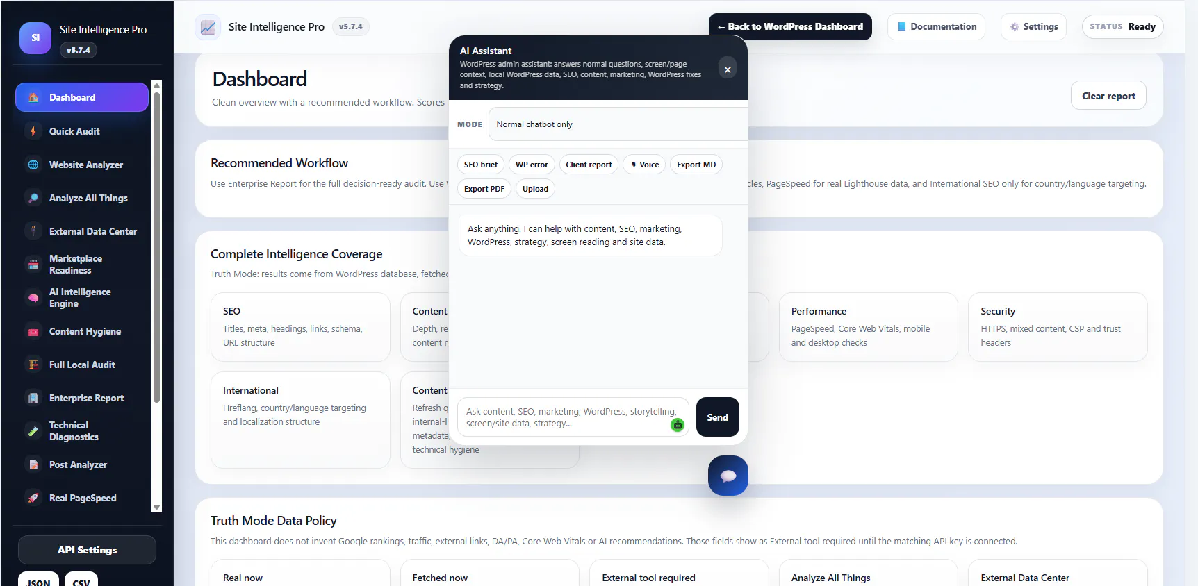Viewport: 1198px width, 586px height.
Task: Click the Recommended Workflow heading
Action: [x=279, y=163]
